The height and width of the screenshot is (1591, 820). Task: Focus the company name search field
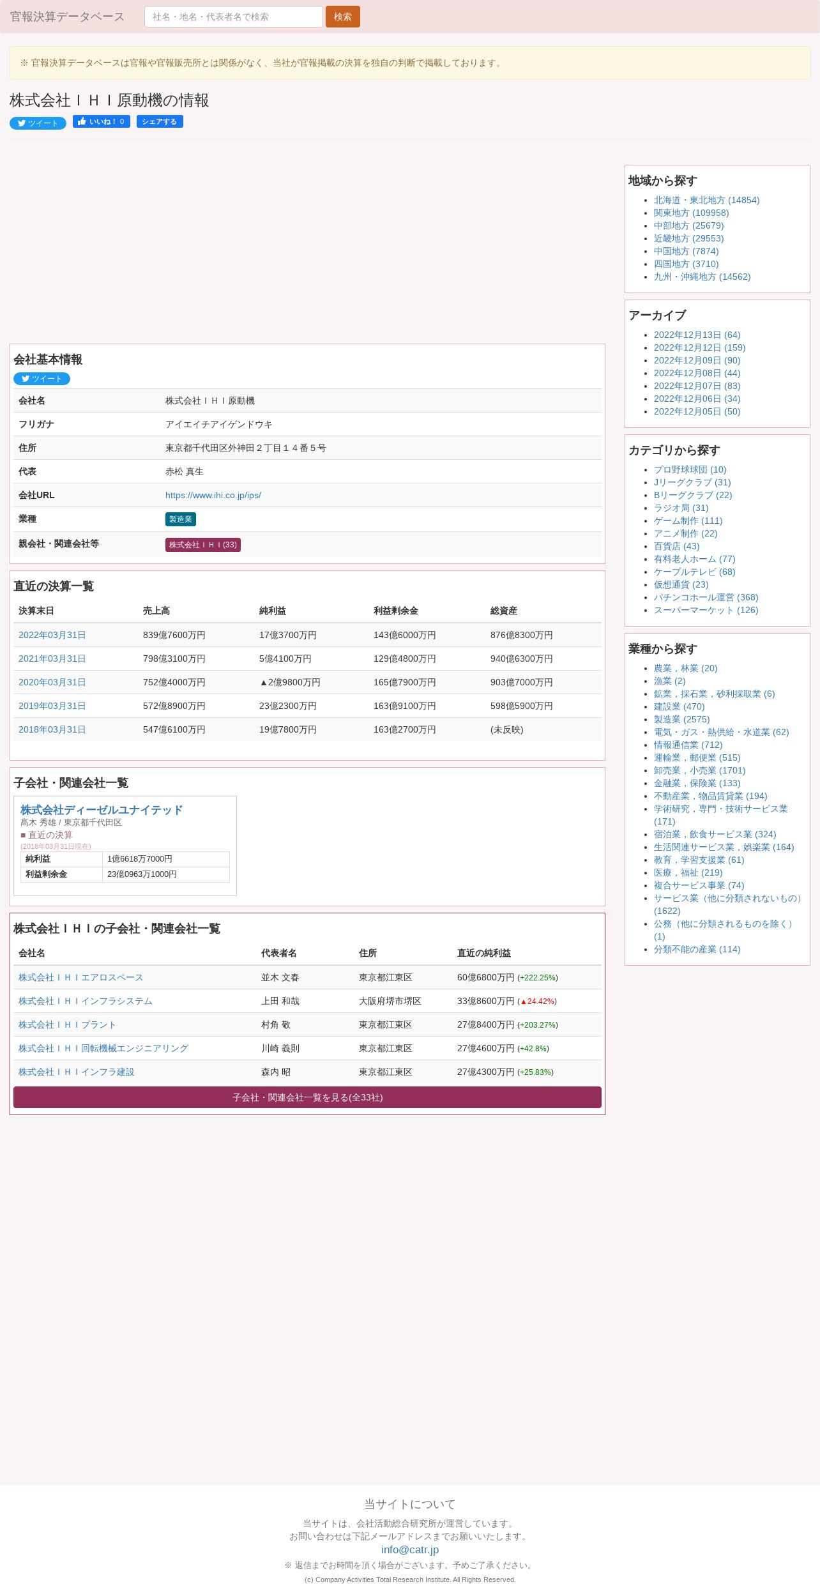[x=233, y=17]
